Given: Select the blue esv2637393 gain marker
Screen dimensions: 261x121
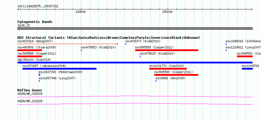Looking at the screenshot, I should click(40, 75).
